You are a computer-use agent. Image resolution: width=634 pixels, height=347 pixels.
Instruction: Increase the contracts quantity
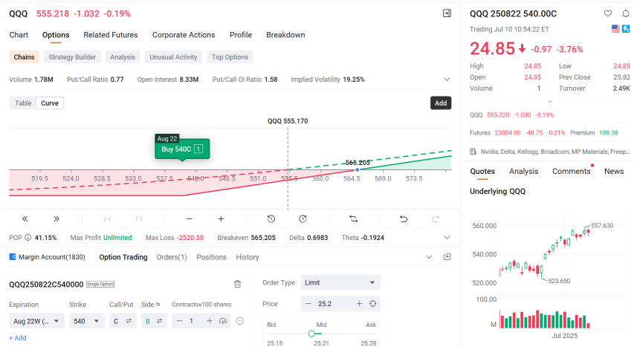210,321
